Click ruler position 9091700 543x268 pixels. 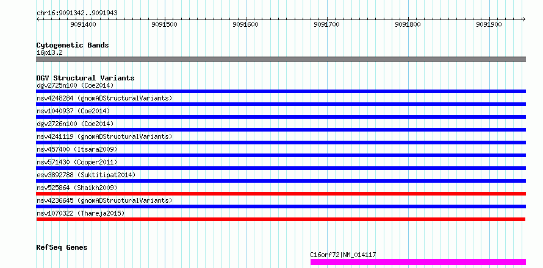pos(326,24)
